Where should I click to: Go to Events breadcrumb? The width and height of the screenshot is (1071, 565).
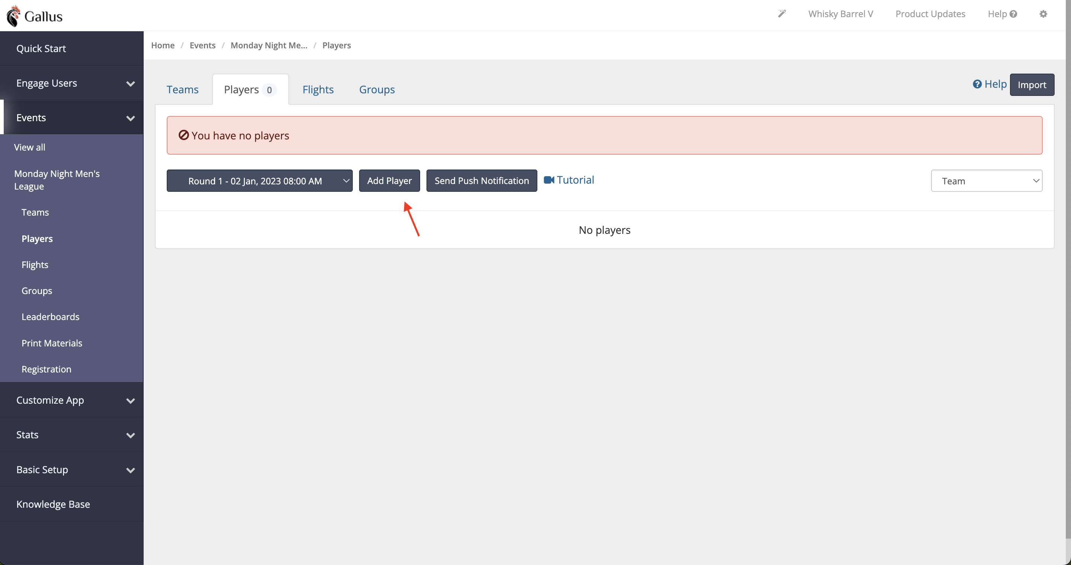tap(202, 45)
